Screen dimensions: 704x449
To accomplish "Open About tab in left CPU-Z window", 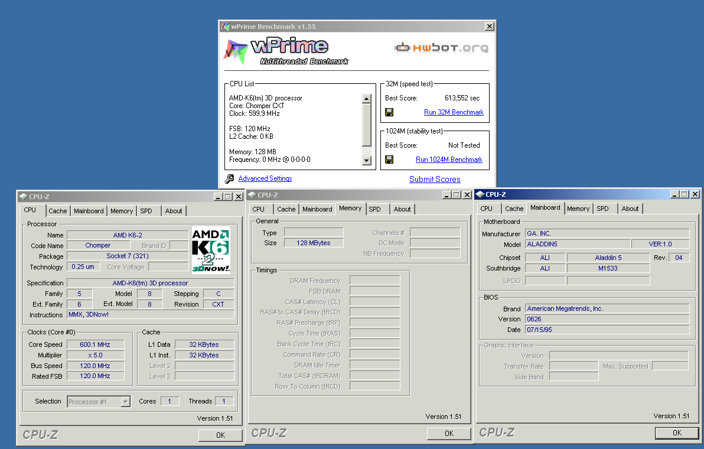I will point(173,211).
